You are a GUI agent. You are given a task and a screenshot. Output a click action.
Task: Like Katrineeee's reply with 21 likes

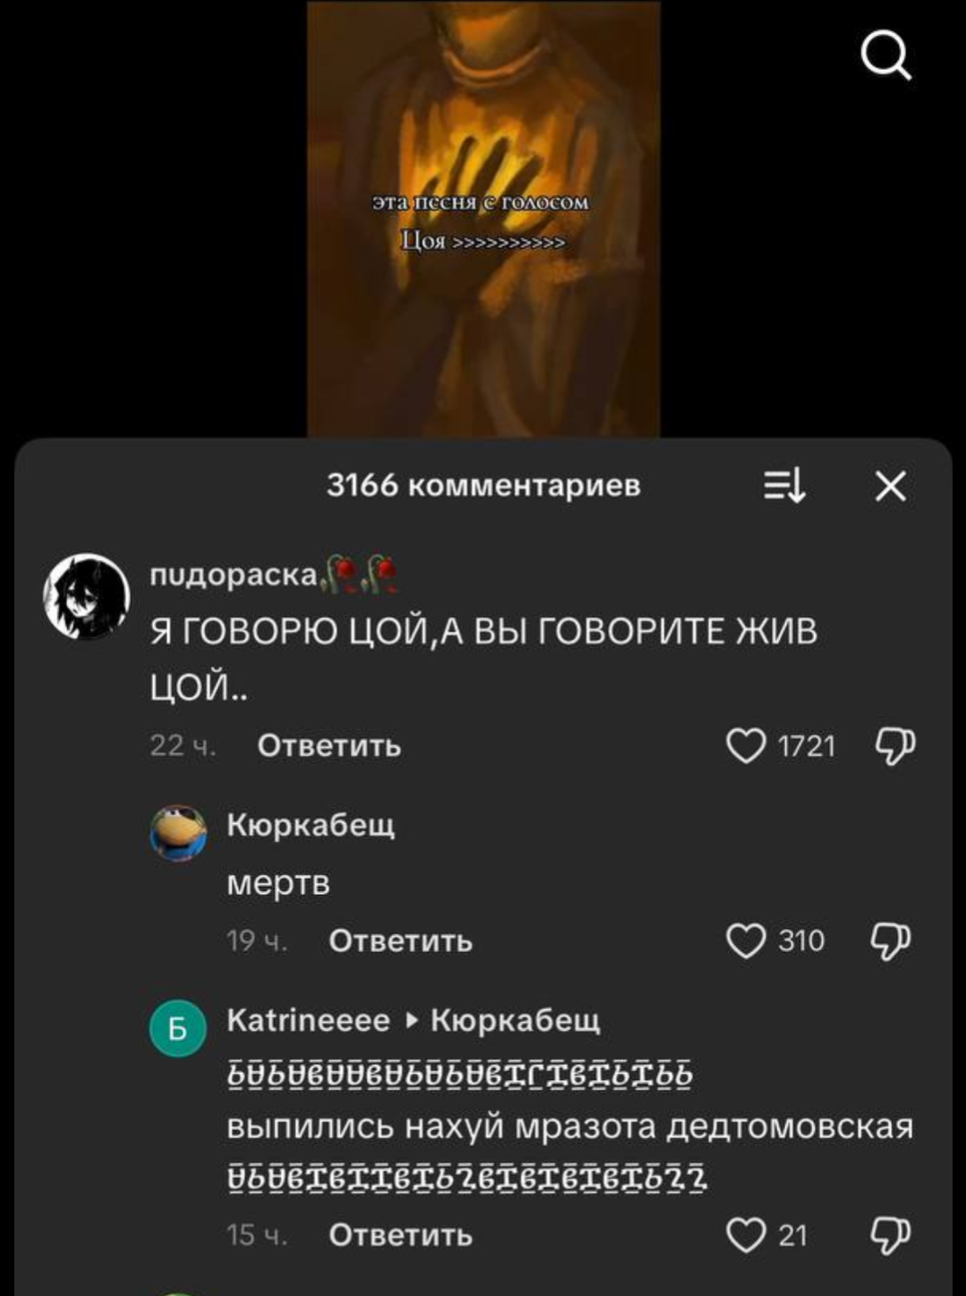[x=746, y=1235]
